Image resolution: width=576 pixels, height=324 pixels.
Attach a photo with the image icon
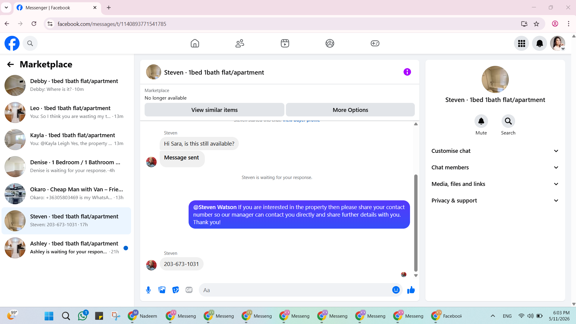[162, 290]
